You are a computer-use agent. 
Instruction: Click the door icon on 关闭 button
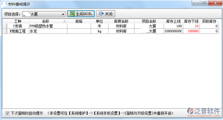[x=101, y=14]
